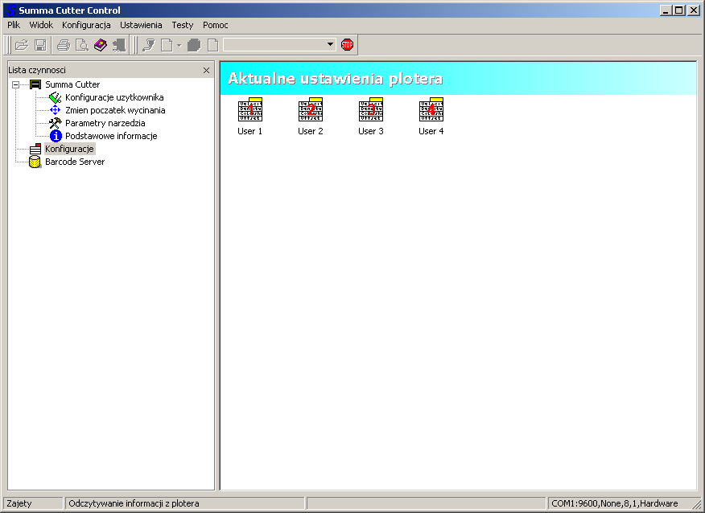Viewport: 705px width, 513px height.
Task: Open the User 4 configuration icon
Action: [431, 109]
